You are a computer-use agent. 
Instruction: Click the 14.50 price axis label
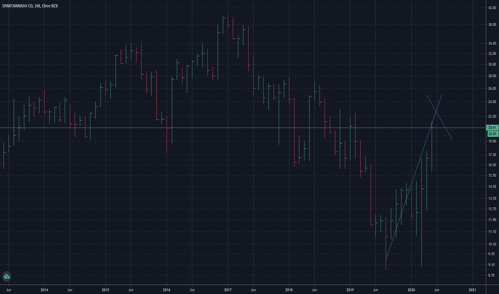click(492, 187)
